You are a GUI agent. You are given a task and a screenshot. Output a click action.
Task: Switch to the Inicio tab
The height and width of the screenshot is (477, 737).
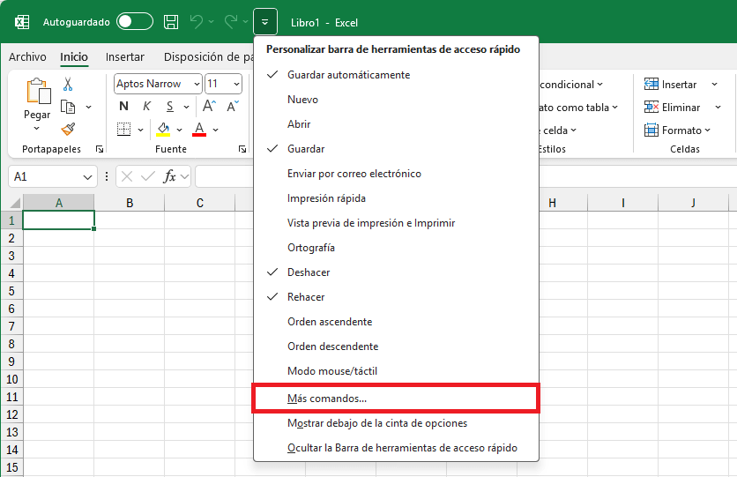pyautogui.click(x=74, y=56)
